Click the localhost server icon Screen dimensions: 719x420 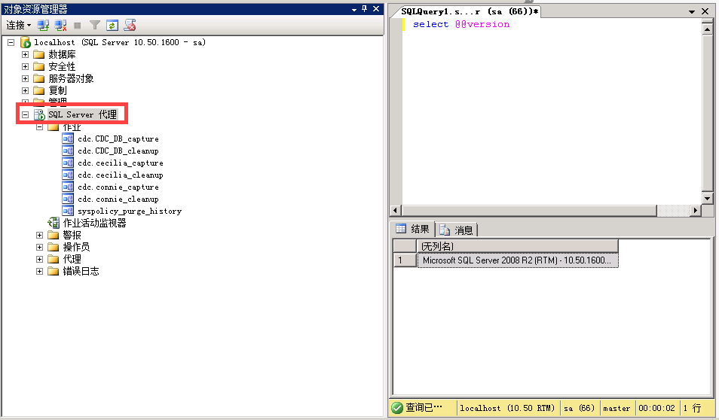tap(26, 43)
